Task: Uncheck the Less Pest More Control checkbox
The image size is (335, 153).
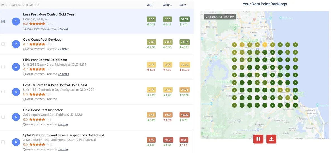Action: point(3,21)
